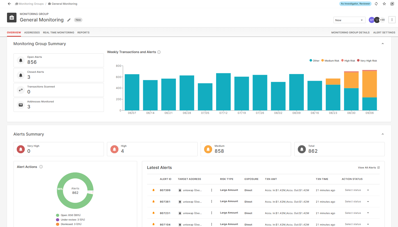Open alert ID 807399
Image resolution: width=398 pixels, height=227 pixels.
pyautogui.click(x=165, y=190)
